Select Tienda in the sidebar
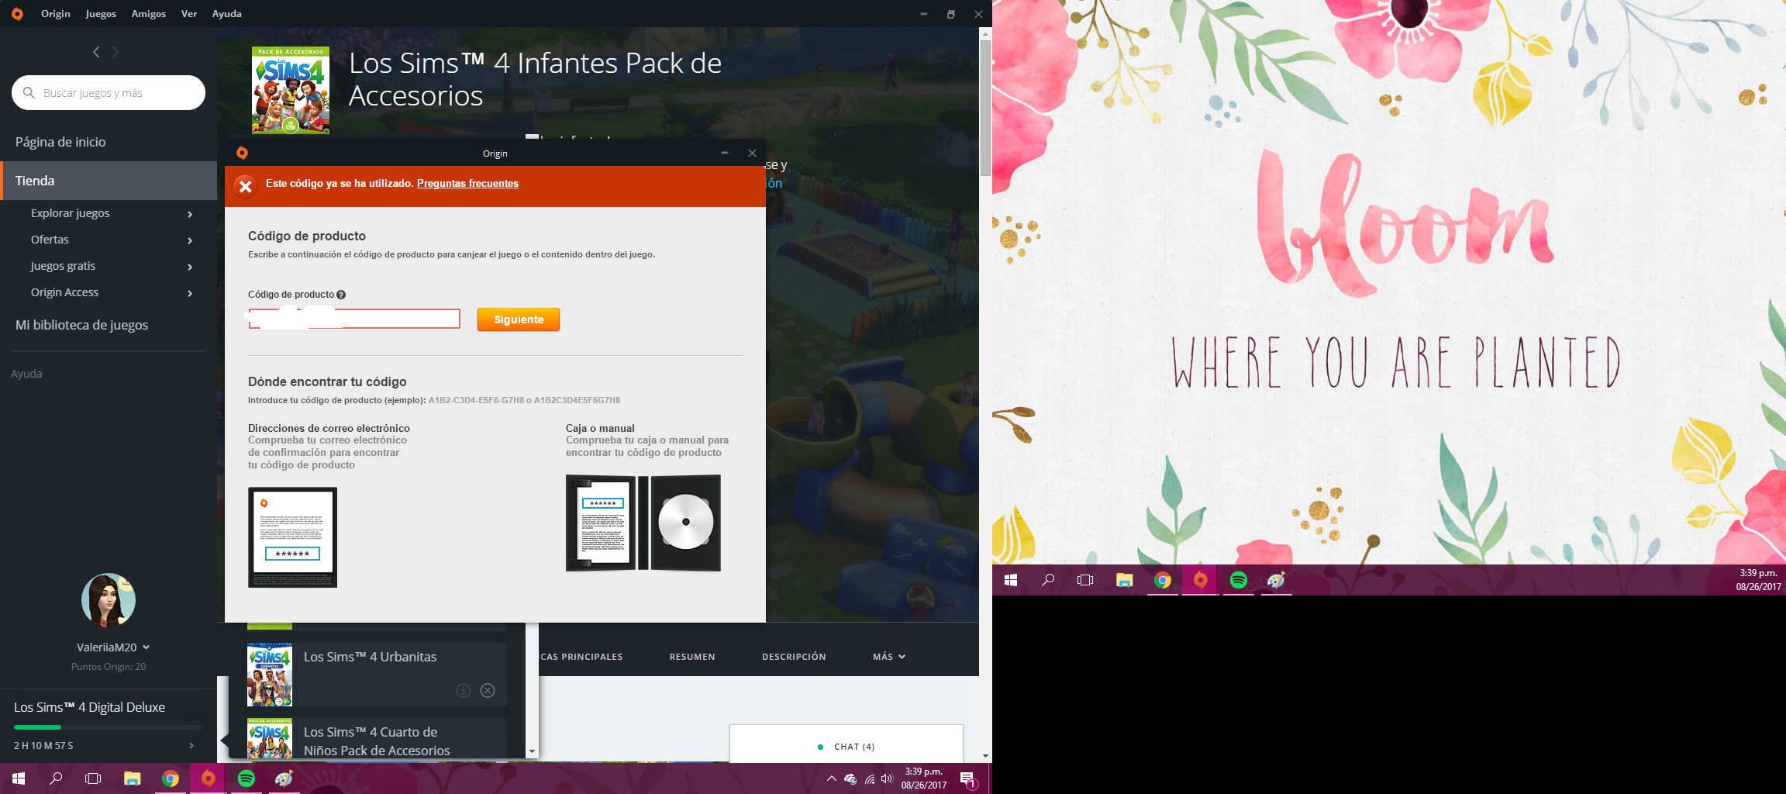The width and height of the screenshot is (1786, 794). click(109, 181)
